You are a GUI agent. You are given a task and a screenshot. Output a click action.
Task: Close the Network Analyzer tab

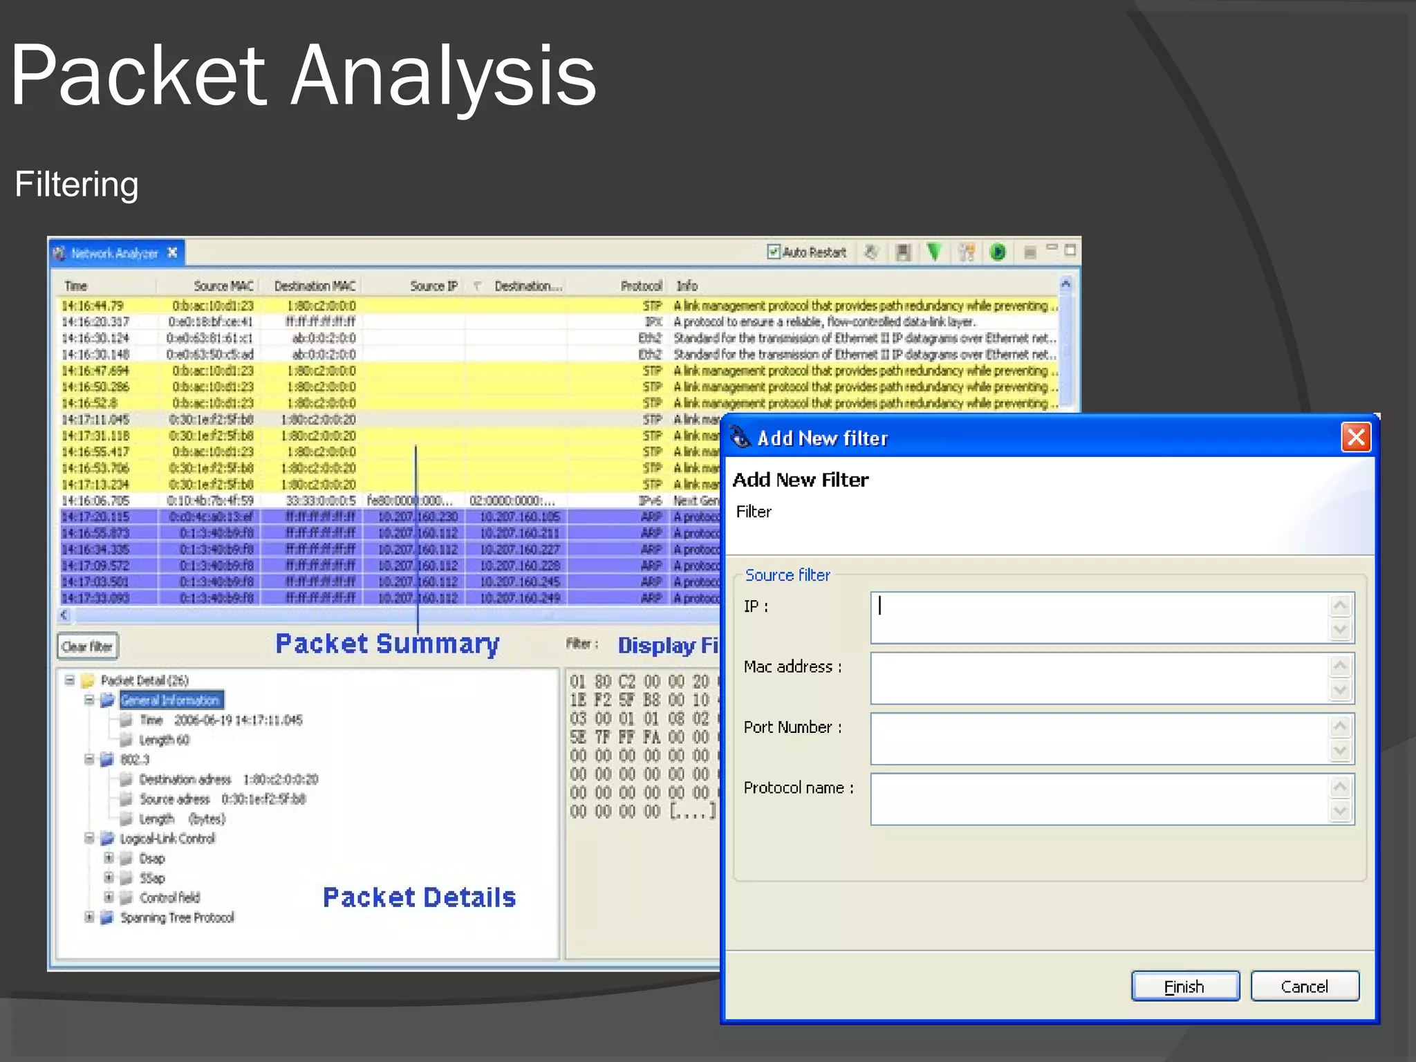click(x=172, y=252)
